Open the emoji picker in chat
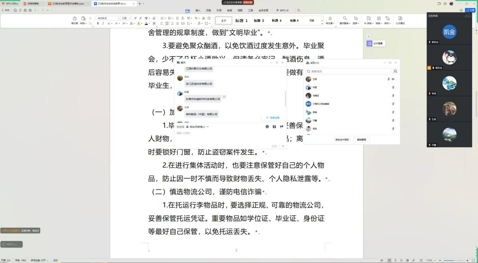 coord(267,127)
